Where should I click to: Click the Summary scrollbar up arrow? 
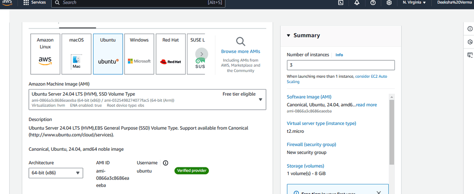coord(392,97)
